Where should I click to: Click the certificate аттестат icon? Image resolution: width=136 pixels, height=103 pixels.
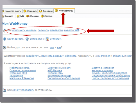(47, 39)
